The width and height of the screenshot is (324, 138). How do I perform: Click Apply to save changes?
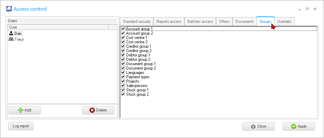coord(298,126)
